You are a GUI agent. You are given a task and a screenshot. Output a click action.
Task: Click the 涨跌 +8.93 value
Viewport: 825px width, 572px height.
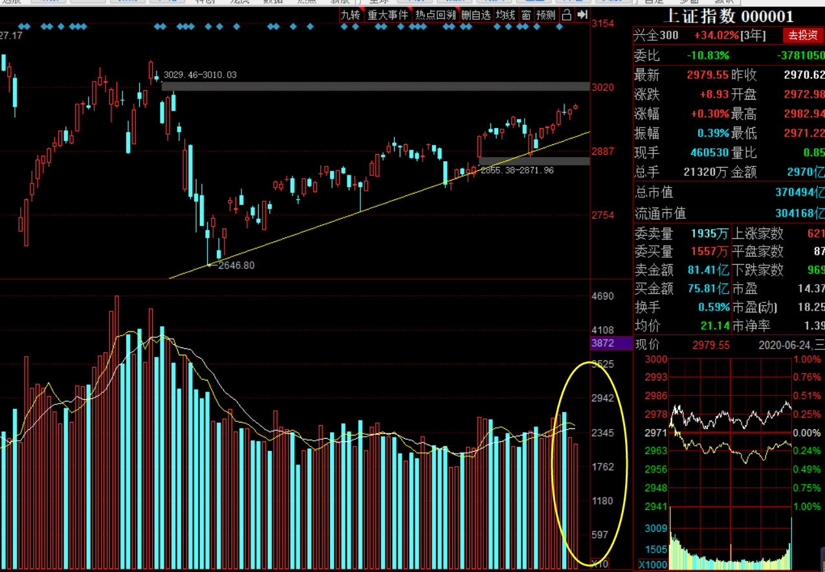pos(714,94)
